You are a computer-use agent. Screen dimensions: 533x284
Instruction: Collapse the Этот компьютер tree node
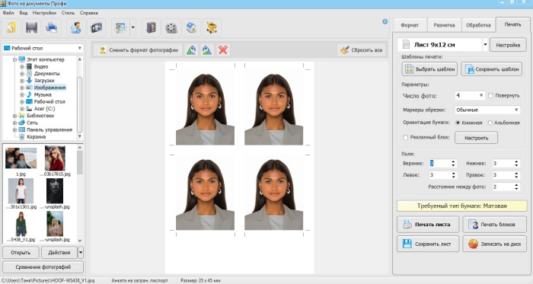pyautogui.click(x=14, y=59)
